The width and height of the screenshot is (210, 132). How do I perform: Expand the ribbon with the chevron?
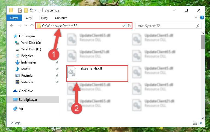[x=196, y=18]
